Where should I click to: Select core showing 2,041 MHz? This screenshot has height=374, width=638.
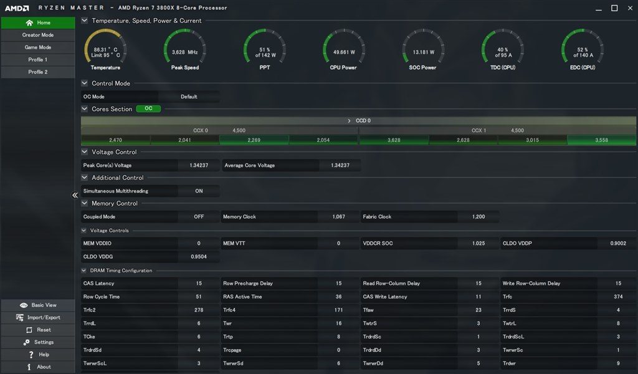click(x=184, y=140)
